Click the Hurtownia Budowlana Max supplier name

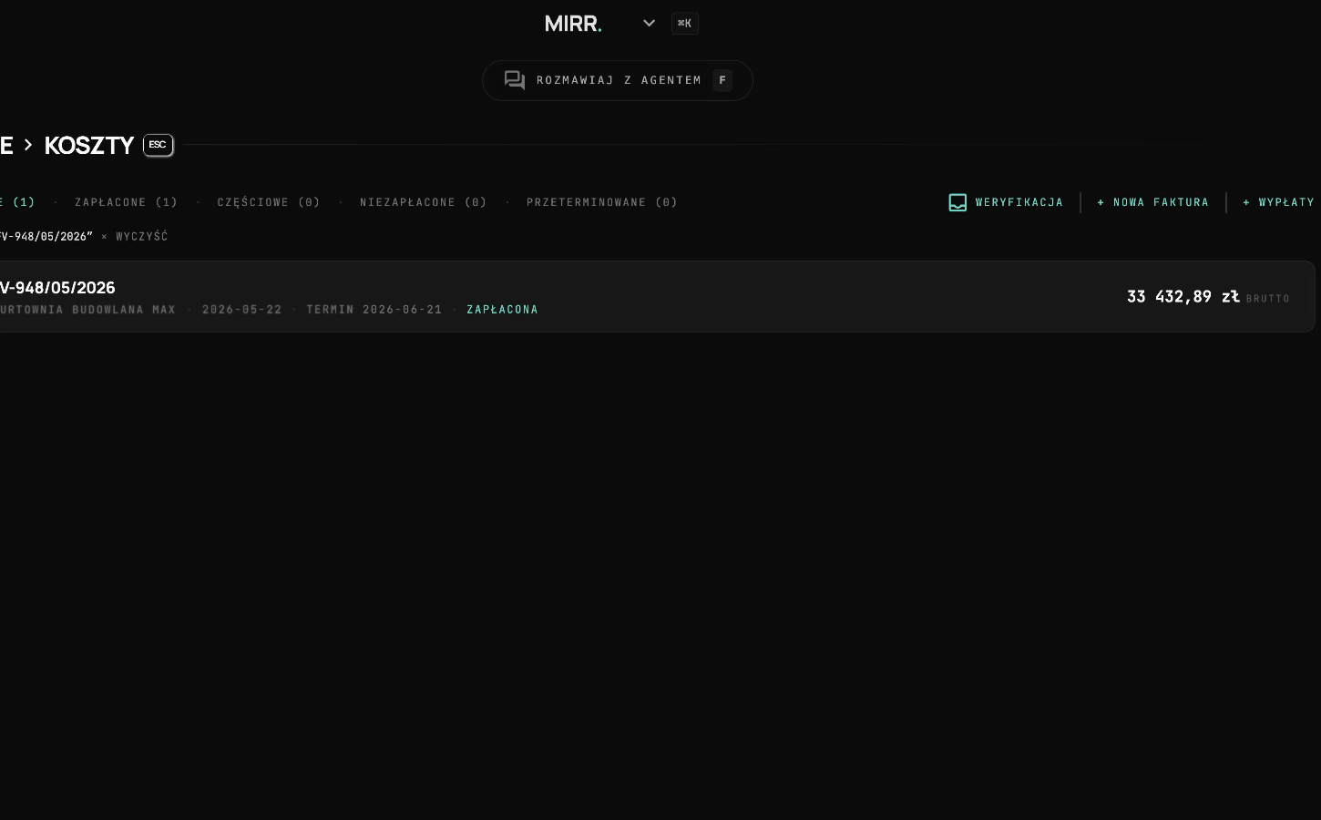pyautogui.click(x=87, y=310)
